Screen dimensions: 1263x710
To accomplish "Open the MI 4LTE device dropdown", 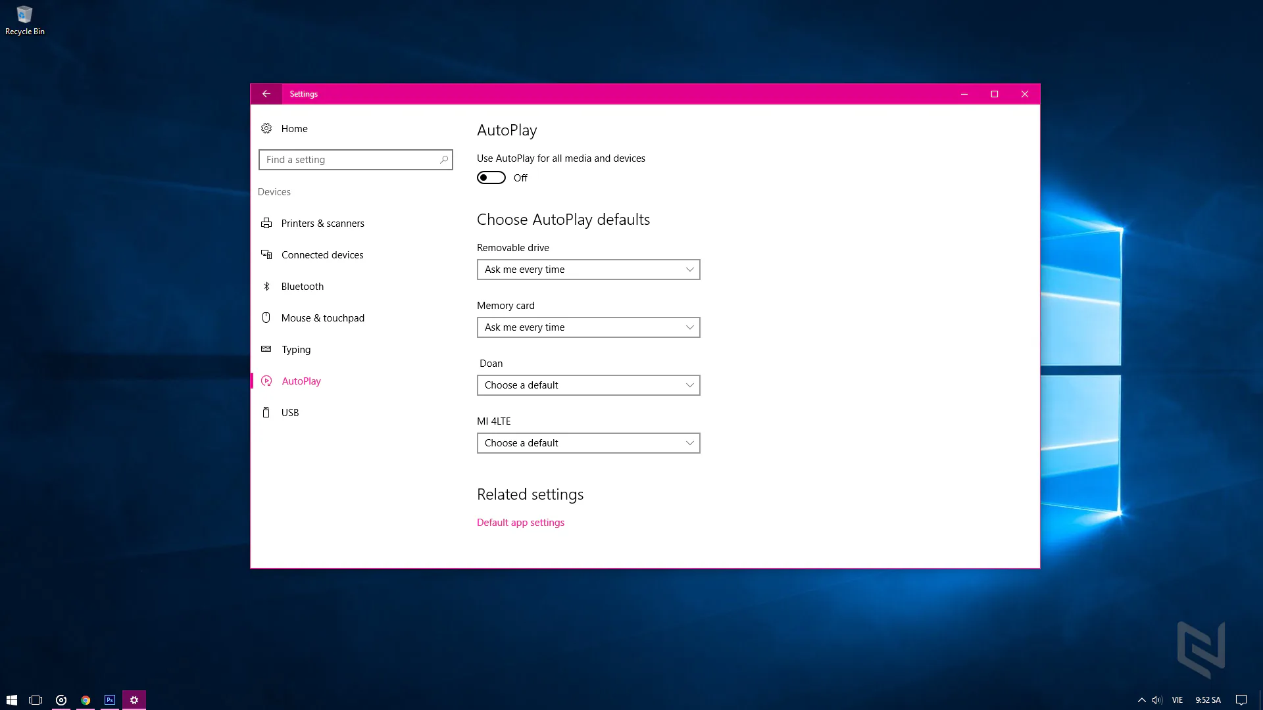I will point(589,443).
